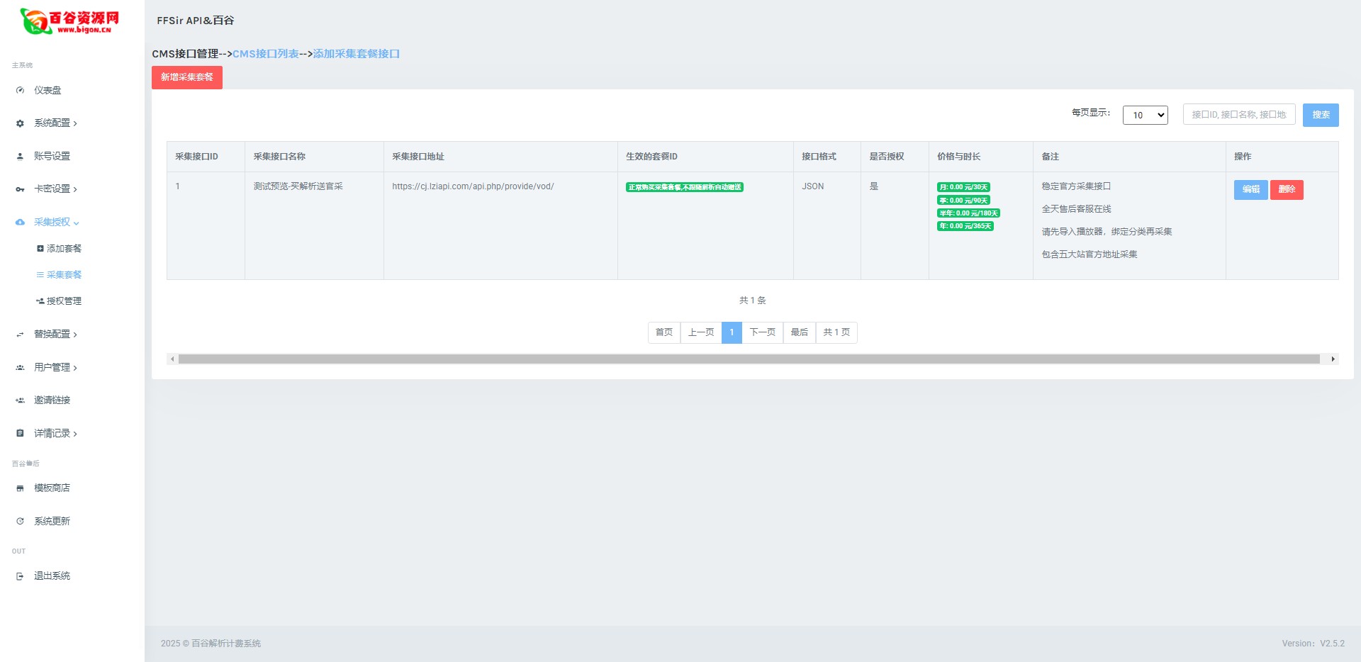Focus the interface ID search input field
The height and width of the screenshot is (662, 1361).
pyautogui.click(x=1238, y=115)
